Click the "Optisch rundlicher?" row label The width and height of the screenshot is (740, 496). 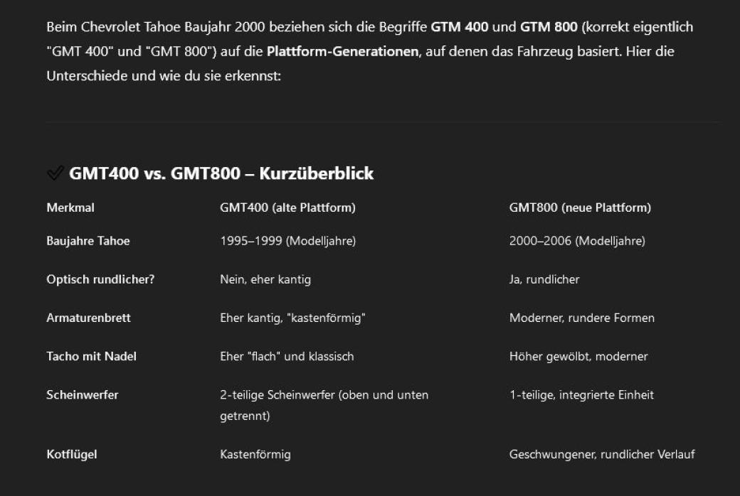100,279
